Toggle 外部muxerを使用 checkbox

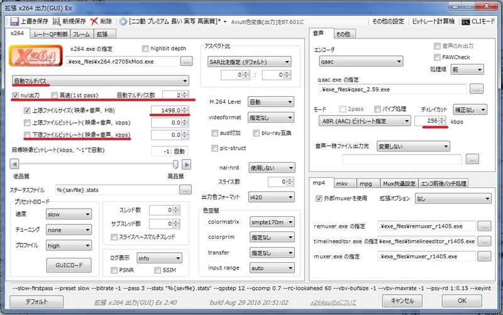pos(319,198)
